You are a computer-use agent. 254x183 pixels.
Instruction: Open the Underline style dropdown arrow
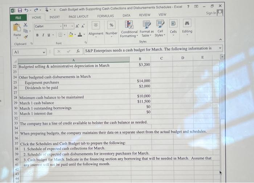tap(53, 35)
